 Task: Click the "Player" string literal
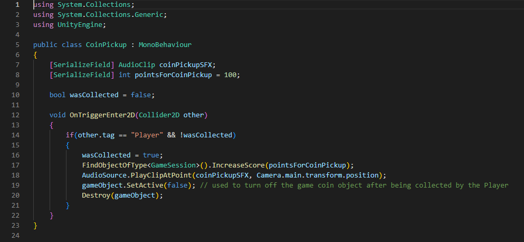pyautogui.click(x=150, y=135)
